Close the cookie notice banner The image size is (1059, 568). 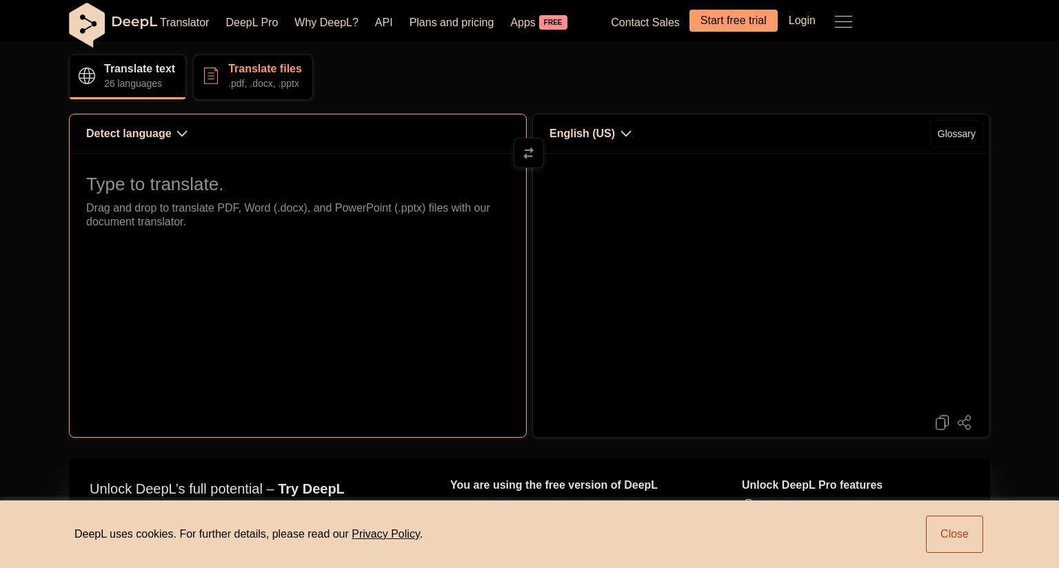coord(954,534)
